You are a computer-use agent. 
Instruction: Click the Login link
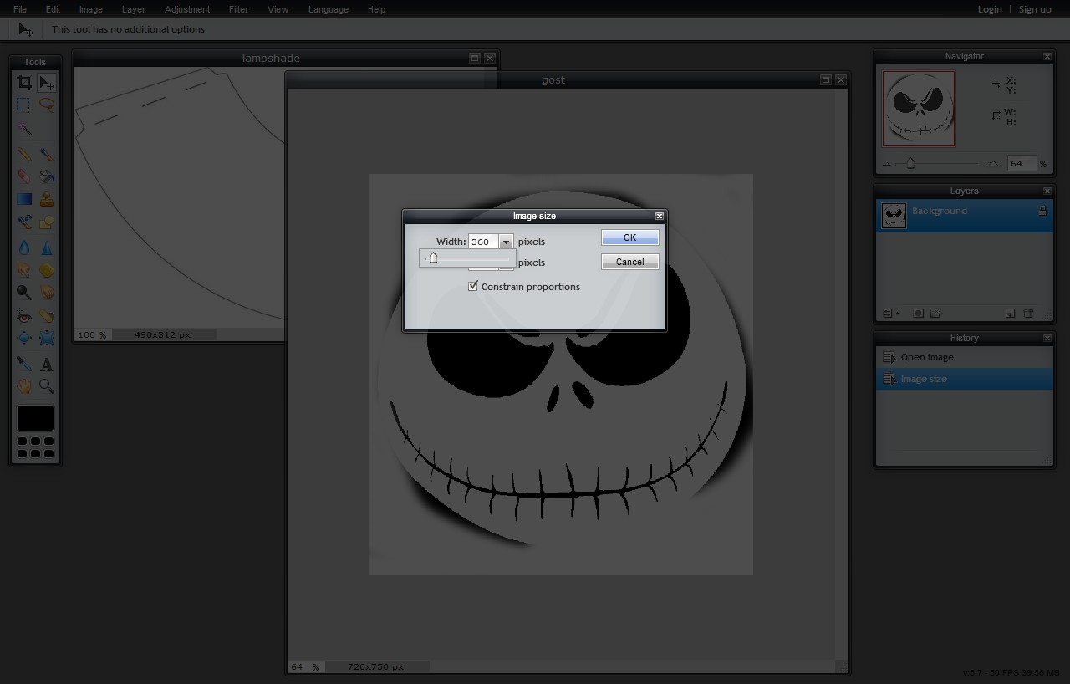990,9
